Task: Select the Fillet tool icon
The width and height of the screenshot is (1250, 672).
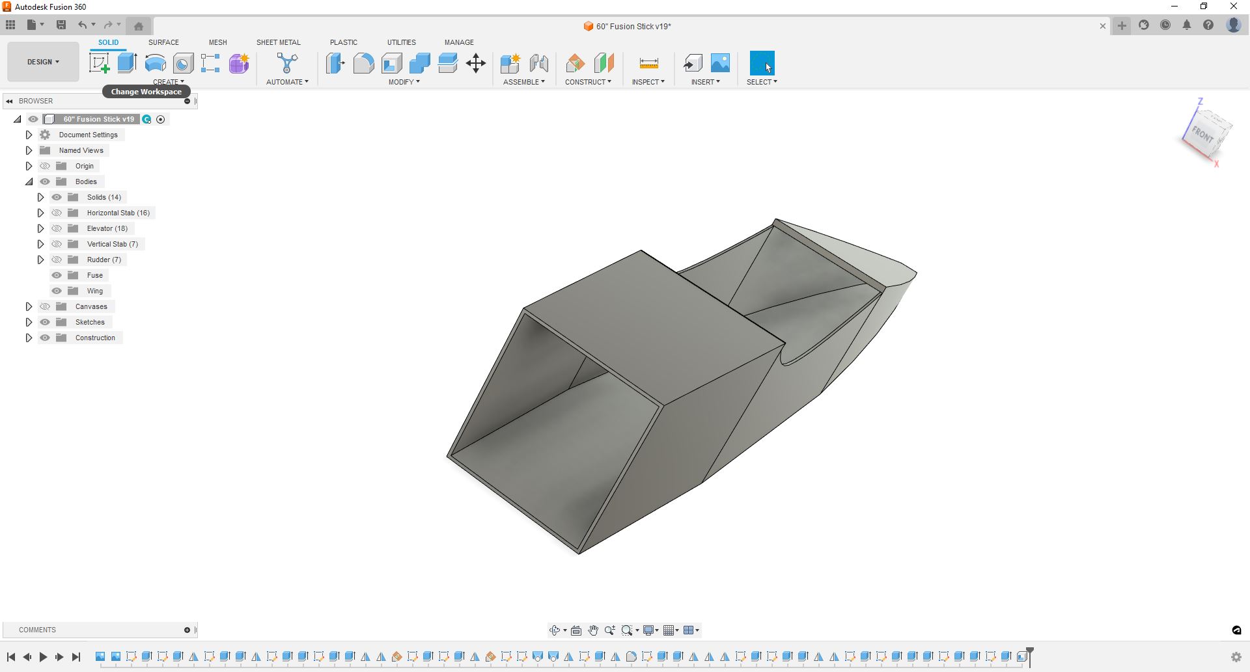Action: point(363,63)
